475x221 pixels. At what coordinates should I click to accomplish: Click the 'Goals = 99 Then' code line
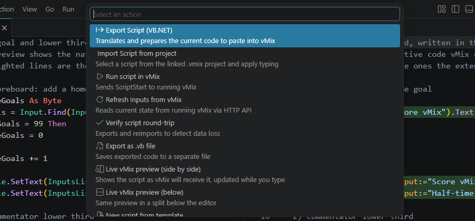[x=33, y=124]
